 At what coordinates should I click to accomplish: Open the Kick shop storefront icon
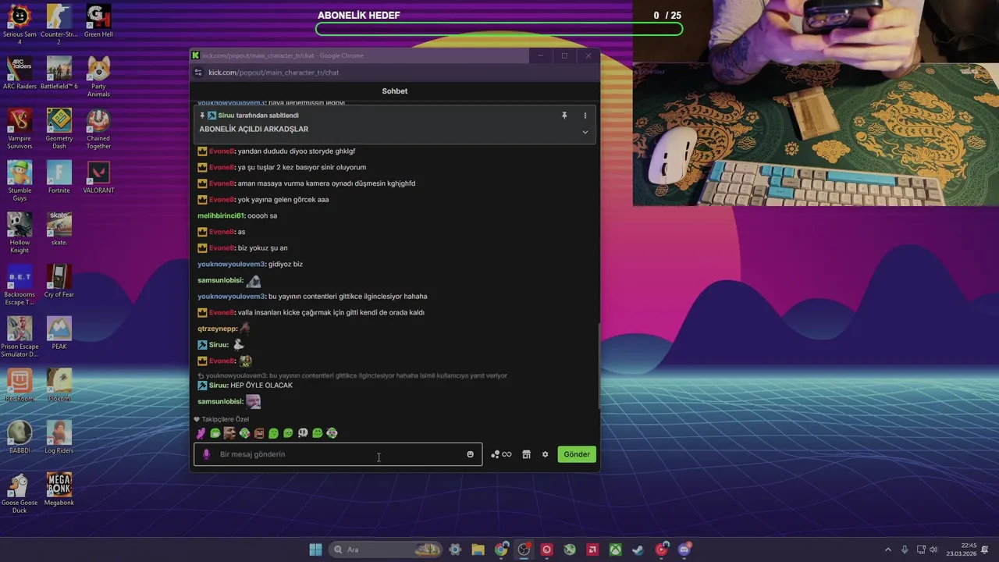coord(526,454)
